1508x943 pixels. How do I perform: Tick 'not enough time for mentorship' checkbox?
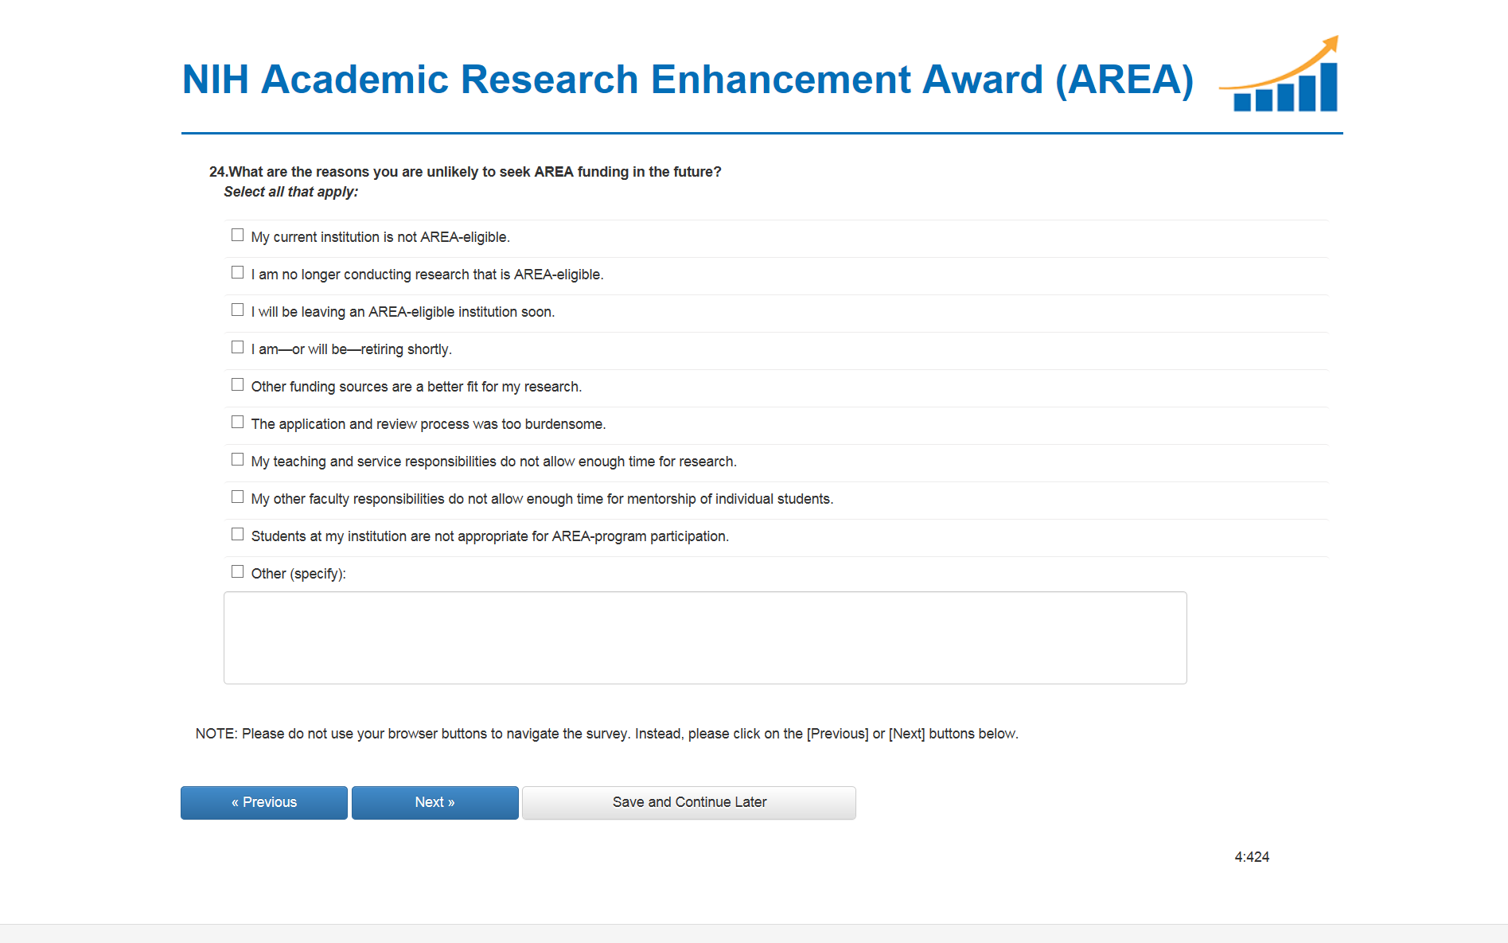237,497
